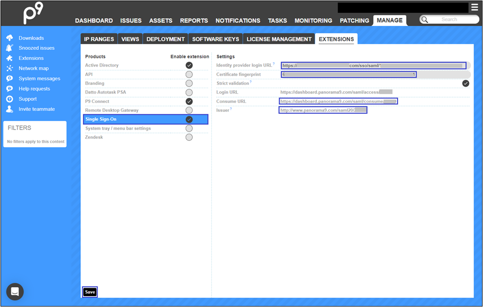Open the Downloads link
The image size is (483, 307).
point(31,38)
